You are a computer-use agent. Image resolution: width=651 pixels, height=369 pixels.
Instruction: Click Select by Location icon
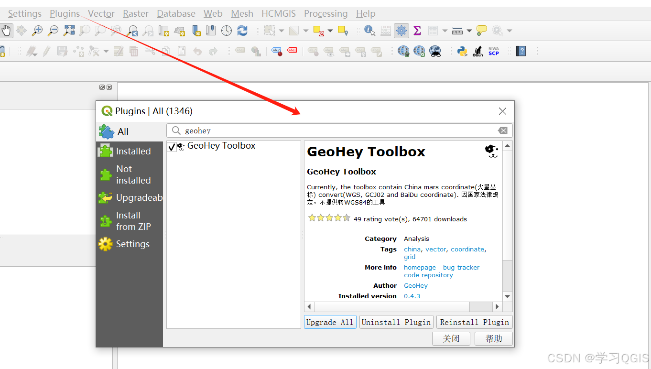(343, 31)
